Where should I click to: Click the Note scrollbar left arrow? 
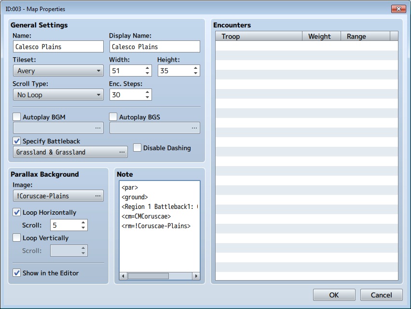(x=123, y=276)
